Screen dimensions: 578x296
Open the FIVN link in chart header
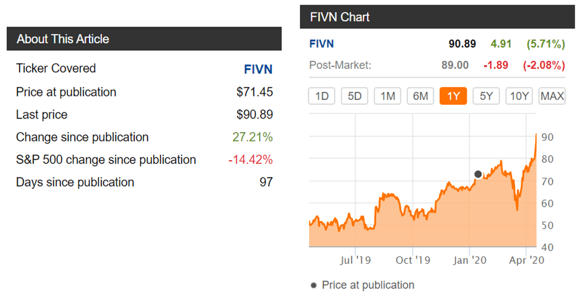321,44
